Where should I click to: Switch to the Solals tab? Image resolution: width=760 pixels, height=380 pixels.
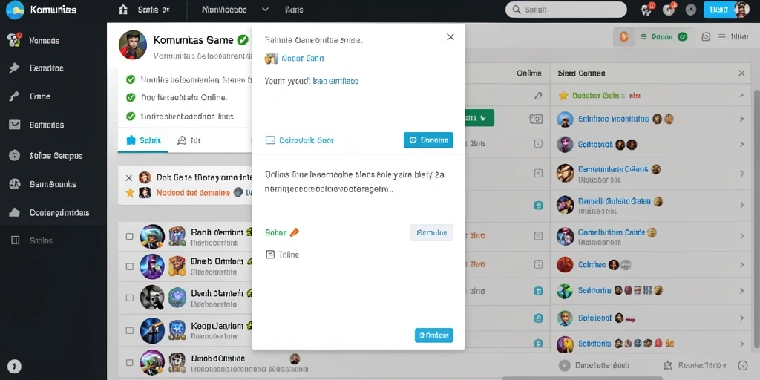pos(143,140)
